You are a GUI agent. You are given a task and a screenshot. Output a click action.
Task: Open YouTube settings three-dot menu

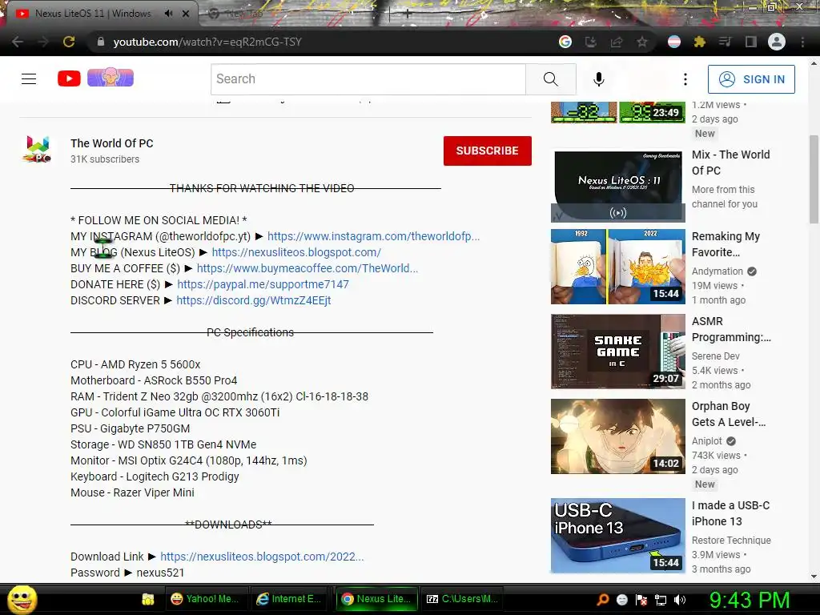click(685, 79)
